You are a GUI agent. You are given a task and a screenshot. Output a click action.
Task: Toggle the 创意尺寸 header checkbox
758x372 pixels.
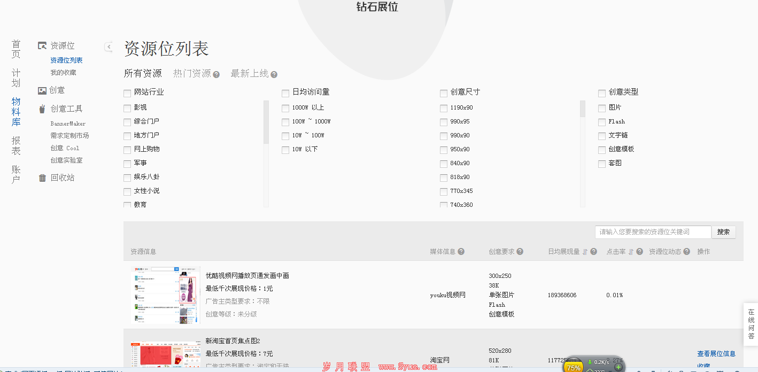tap(444, 94)
